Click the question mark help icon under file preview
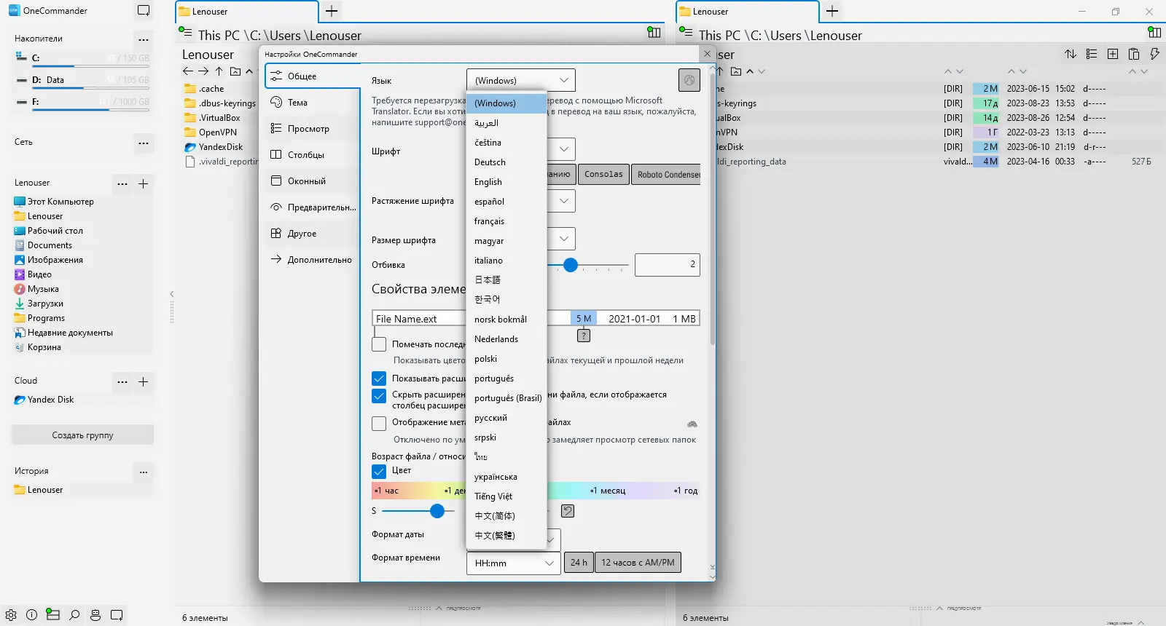 (x=584, y=336)
